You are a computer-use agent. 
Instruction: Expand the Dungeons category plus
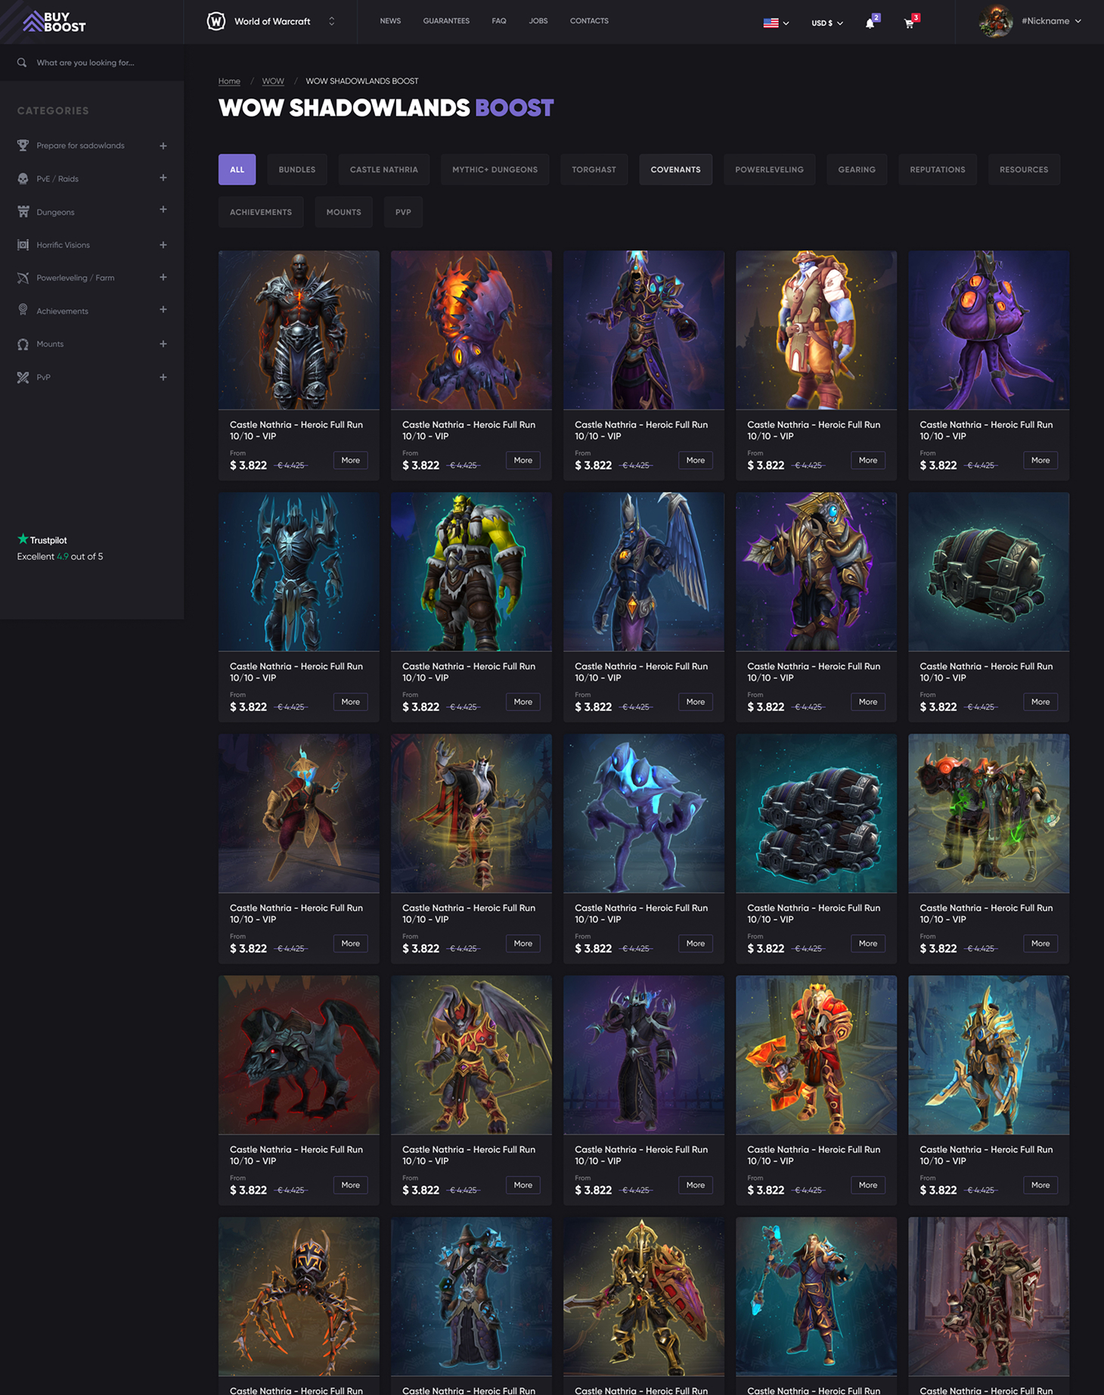click(163, 210)
